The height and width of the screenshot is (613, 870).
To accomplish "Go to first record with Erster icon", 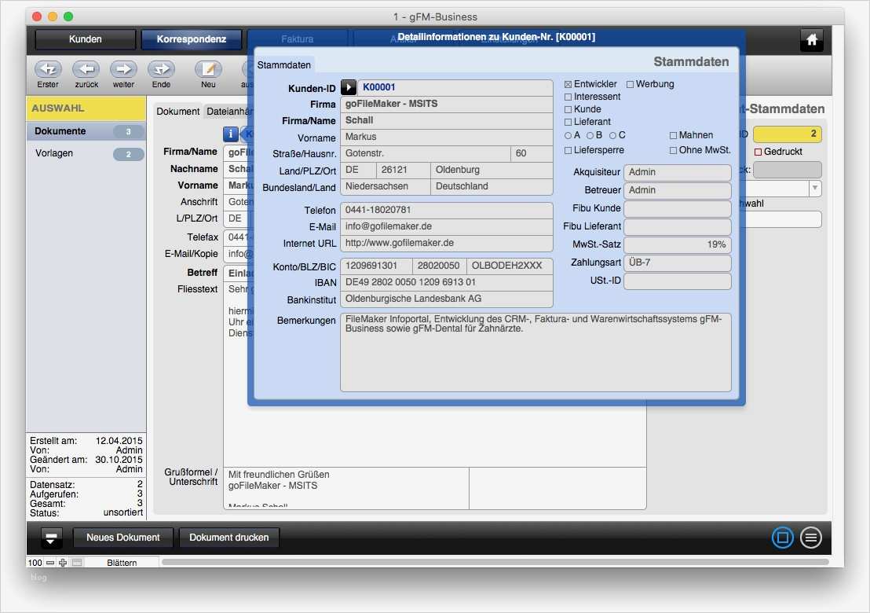I will [48, 69].
